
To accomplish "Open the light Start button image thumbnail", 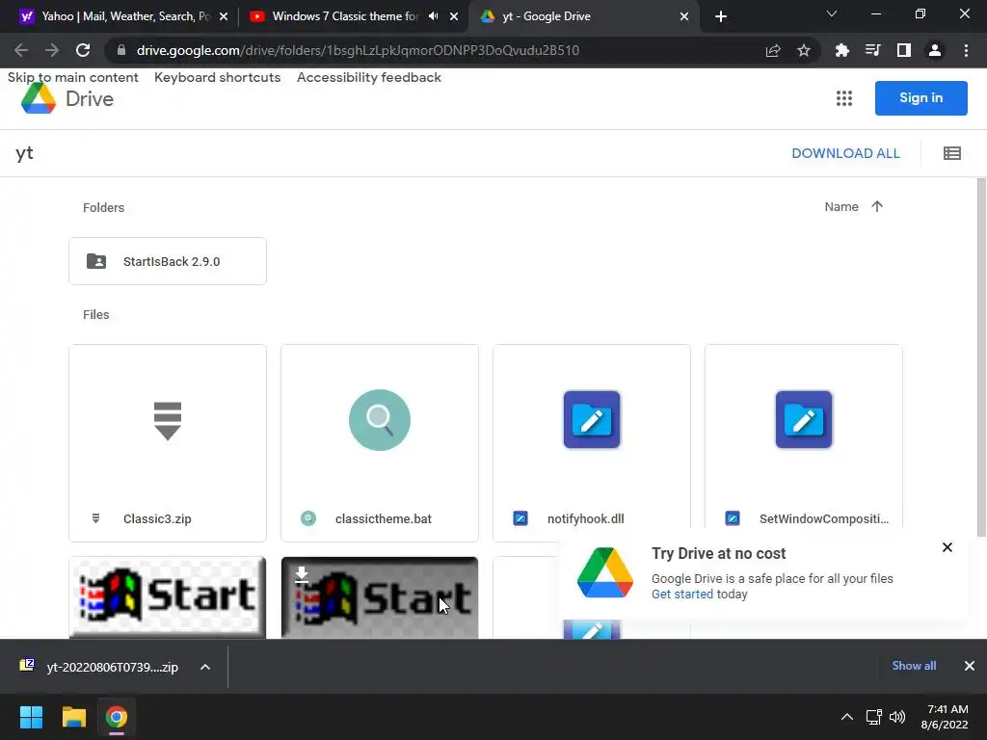I will point(168,597).
